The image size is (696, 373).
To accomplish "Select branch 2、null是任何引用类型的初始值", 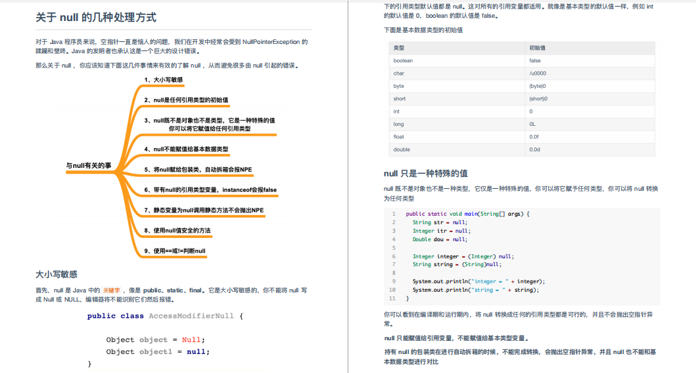I will coord(186,100).
